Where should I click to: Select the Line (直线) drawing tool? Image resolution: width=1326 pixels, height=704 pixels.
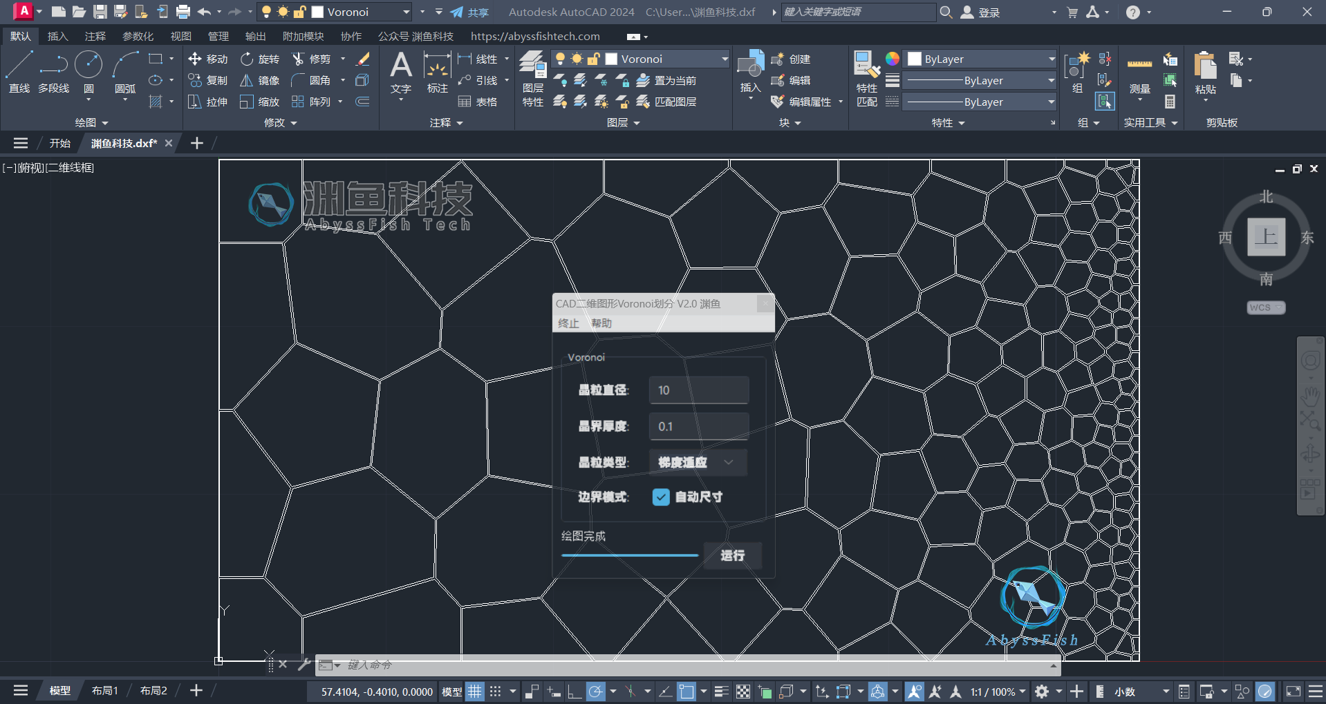[x=19, y=73]
